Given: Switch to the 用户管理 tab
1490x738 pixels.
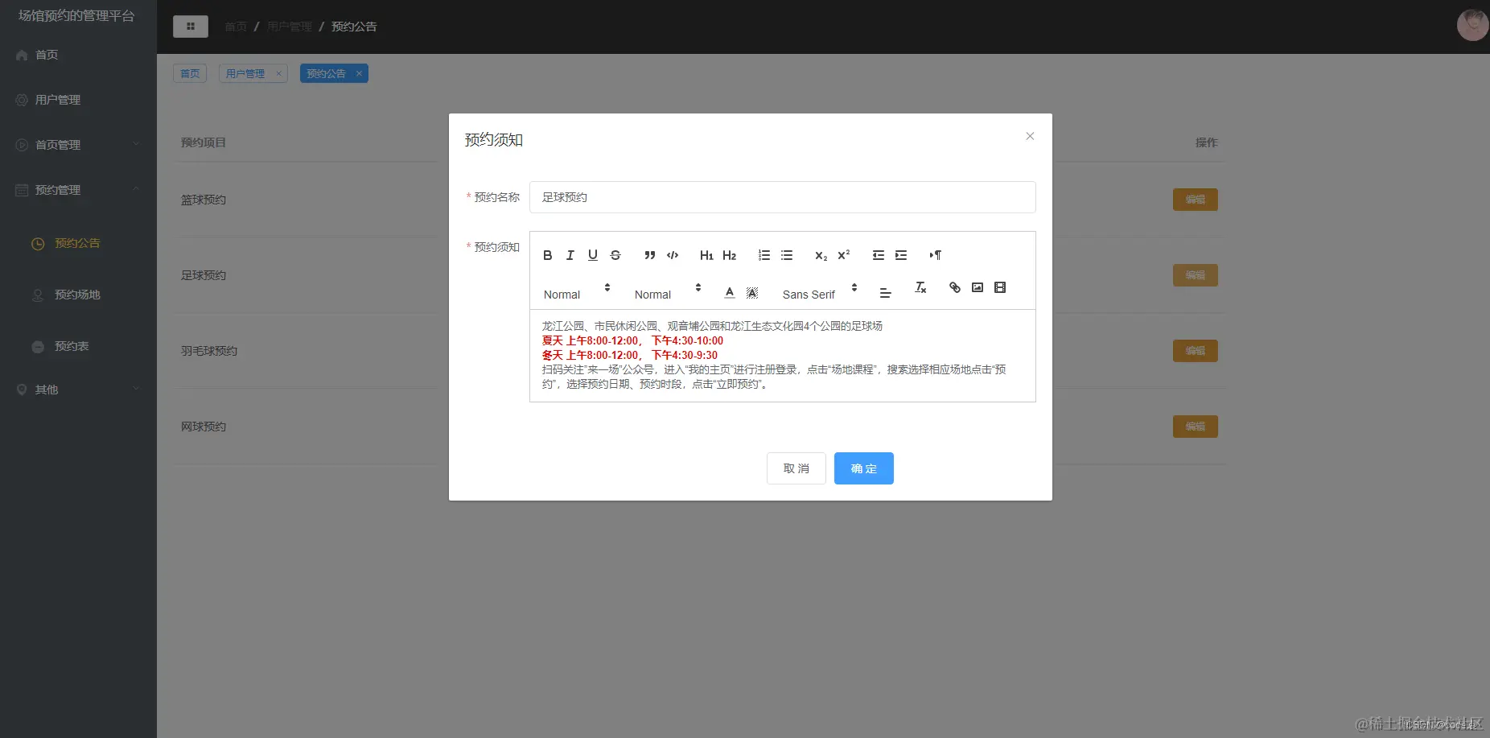Looking at the screenshot, I should coord(247,73).
